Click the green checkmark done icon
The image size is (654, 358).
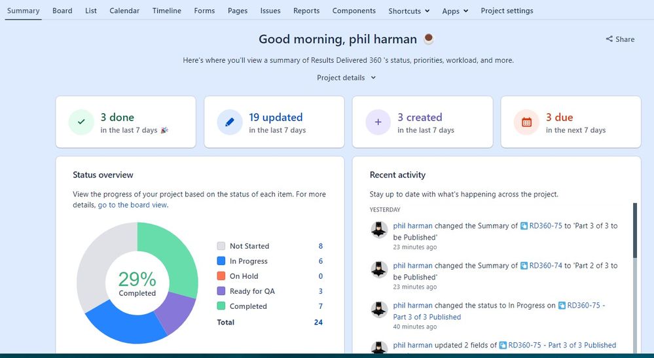coord(81,122)
